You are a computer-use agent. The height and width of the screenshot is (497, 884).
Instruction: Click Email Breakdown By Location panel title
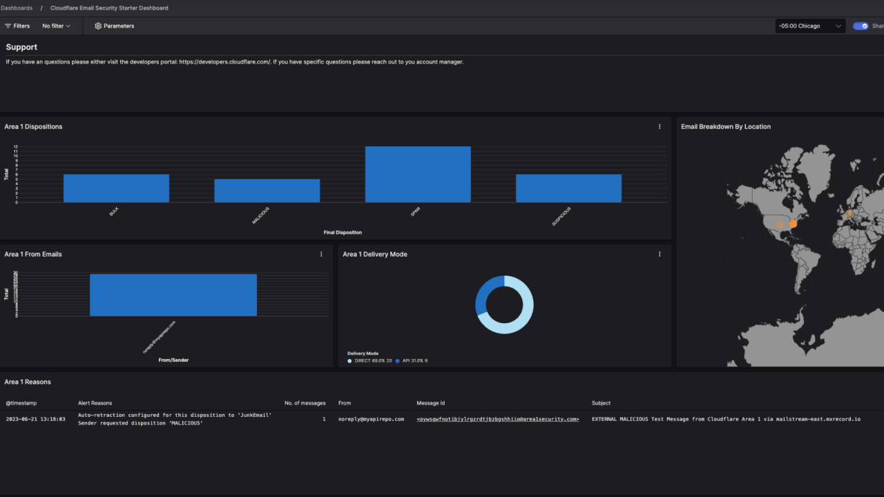pyautogui.click(x=726, y=127)
